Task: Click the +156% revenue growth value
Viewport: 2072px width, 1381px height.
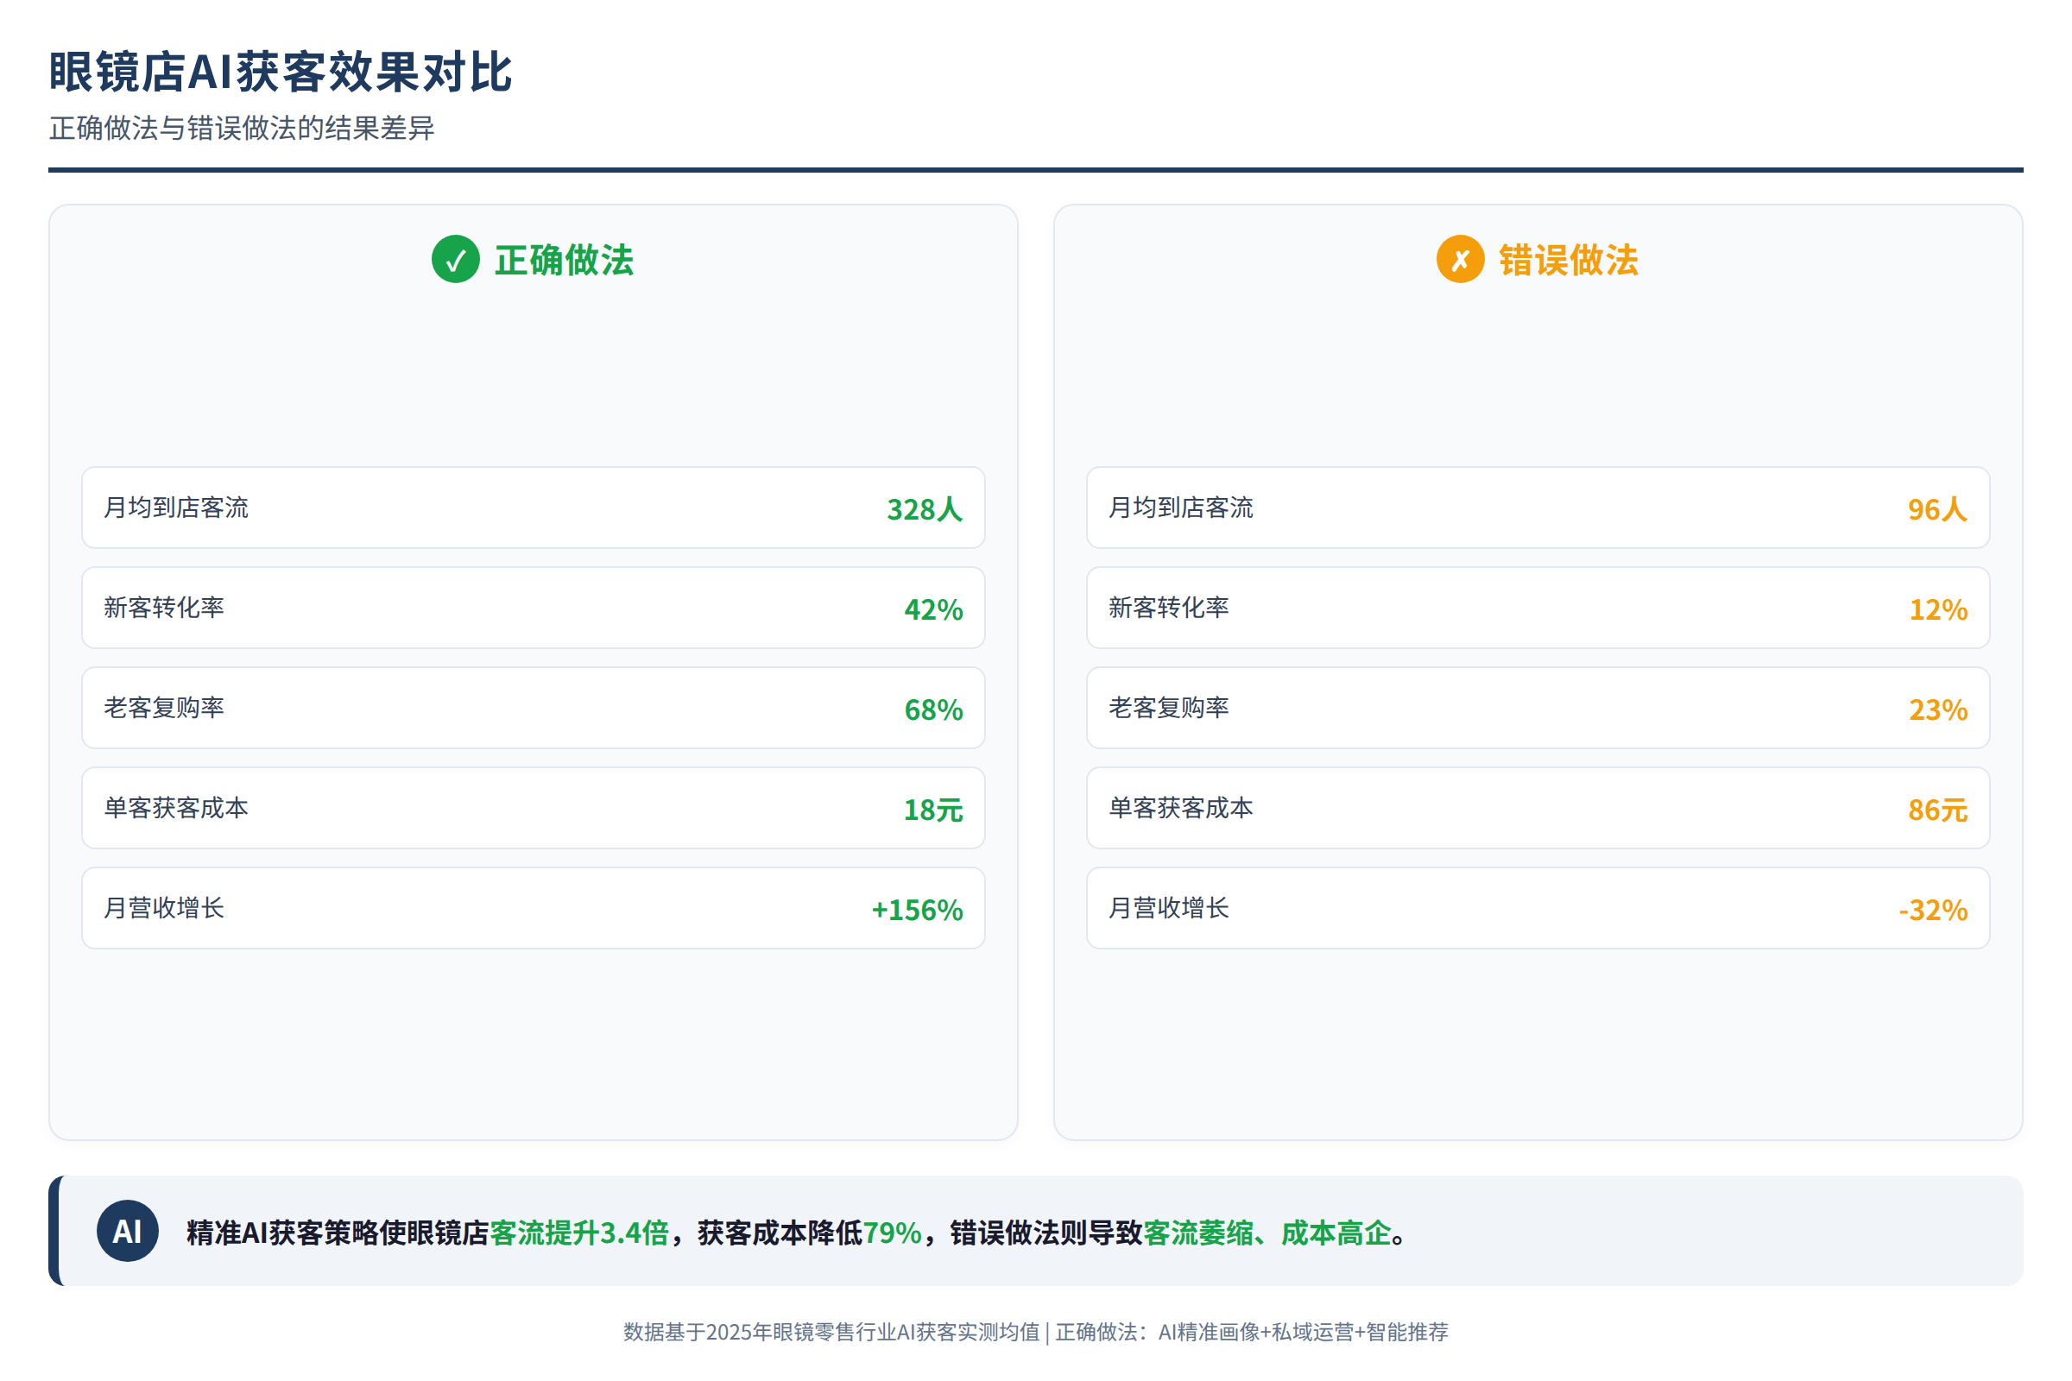Action: 917,910
